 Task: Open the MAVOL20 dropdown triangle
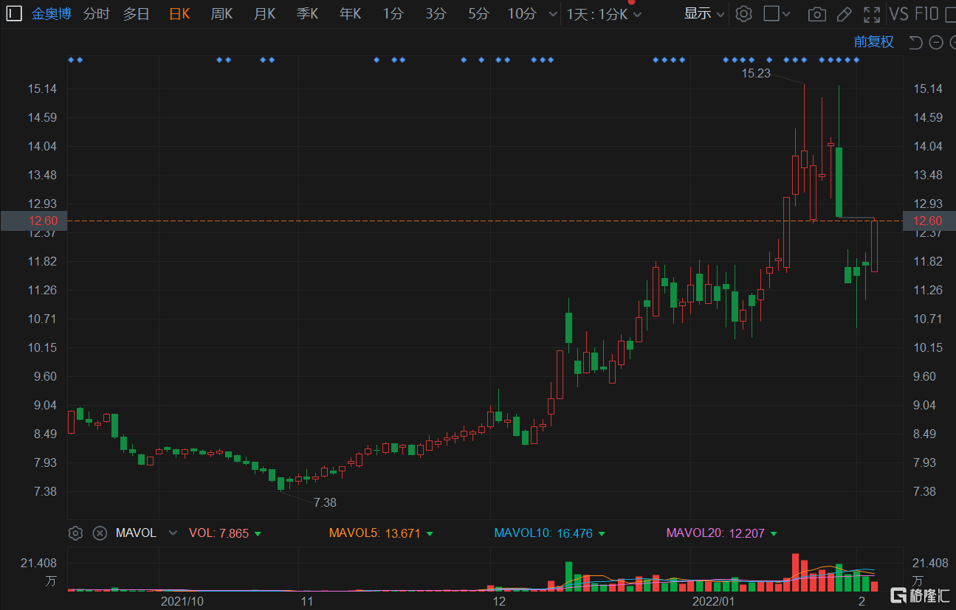click(773, 533)
